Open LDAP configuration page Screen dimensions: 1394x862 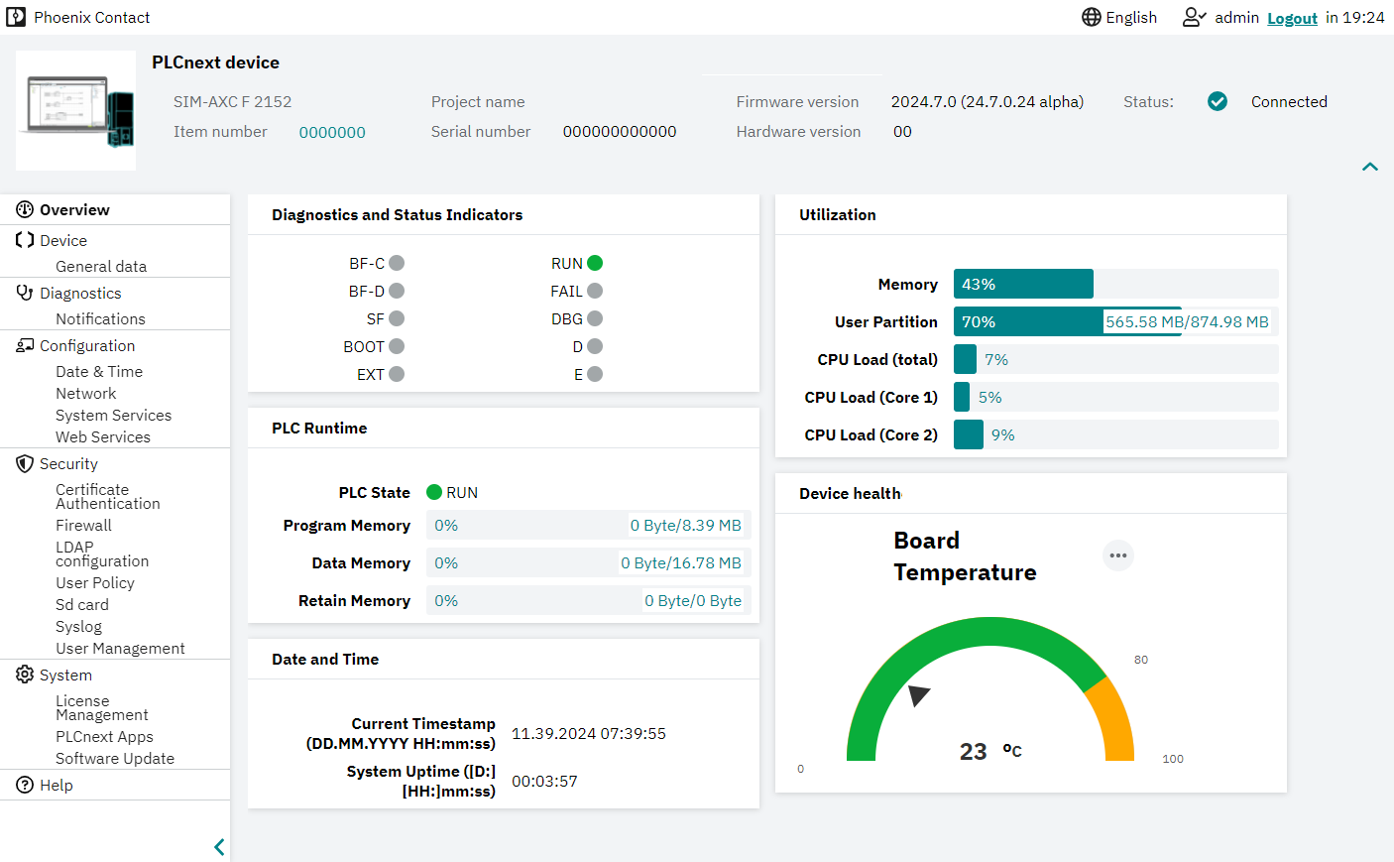point(102,554)
